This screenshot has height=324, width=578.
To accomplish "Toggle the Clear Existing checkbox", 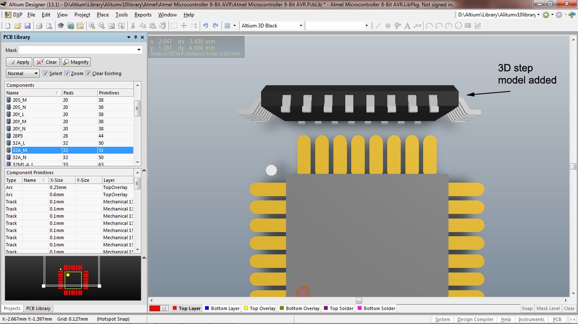I will 88,73.
